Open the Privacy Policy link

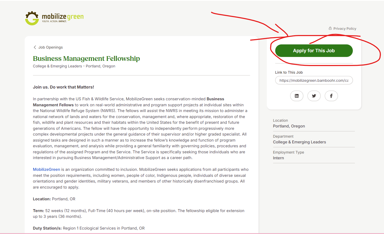pyautogui.click(x=345, y=28)
